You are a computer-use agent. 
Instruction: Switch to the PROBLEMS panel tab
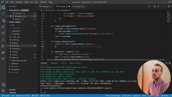54,63
